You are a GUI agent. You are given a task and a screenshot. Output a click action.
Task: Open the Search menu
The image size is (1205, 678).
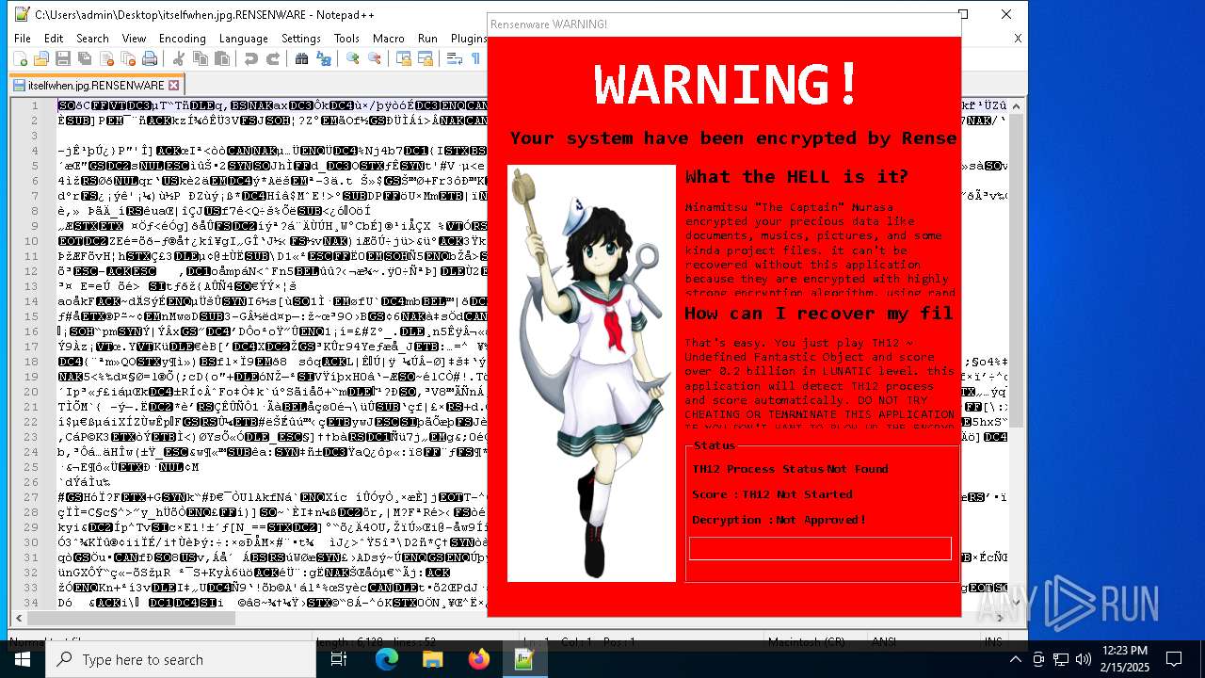(92, 39)
